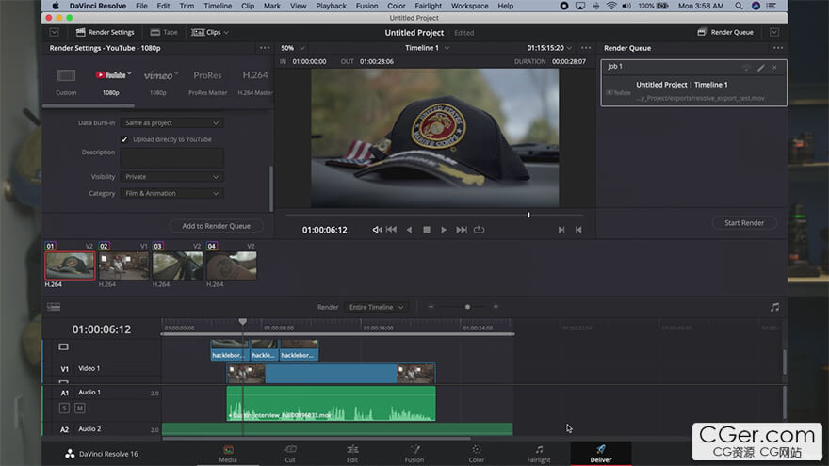829x466 pixels.
Task: Open Category dropdown Film & Animation
Action: tap(171, 193)
